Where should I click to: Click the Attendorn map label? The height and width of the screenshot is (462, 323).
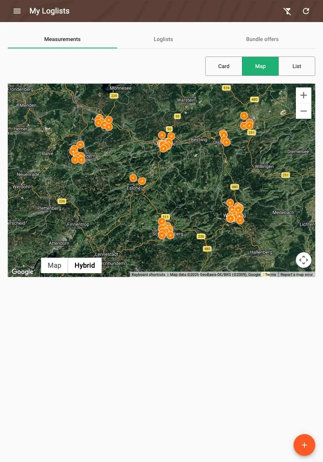(59, 243)
